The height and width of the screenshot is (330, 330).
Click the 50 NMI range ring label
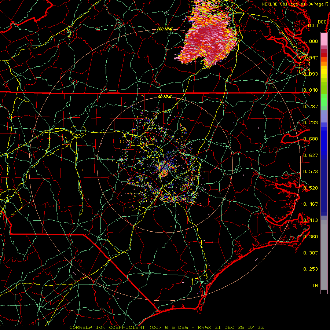point(165,97)
